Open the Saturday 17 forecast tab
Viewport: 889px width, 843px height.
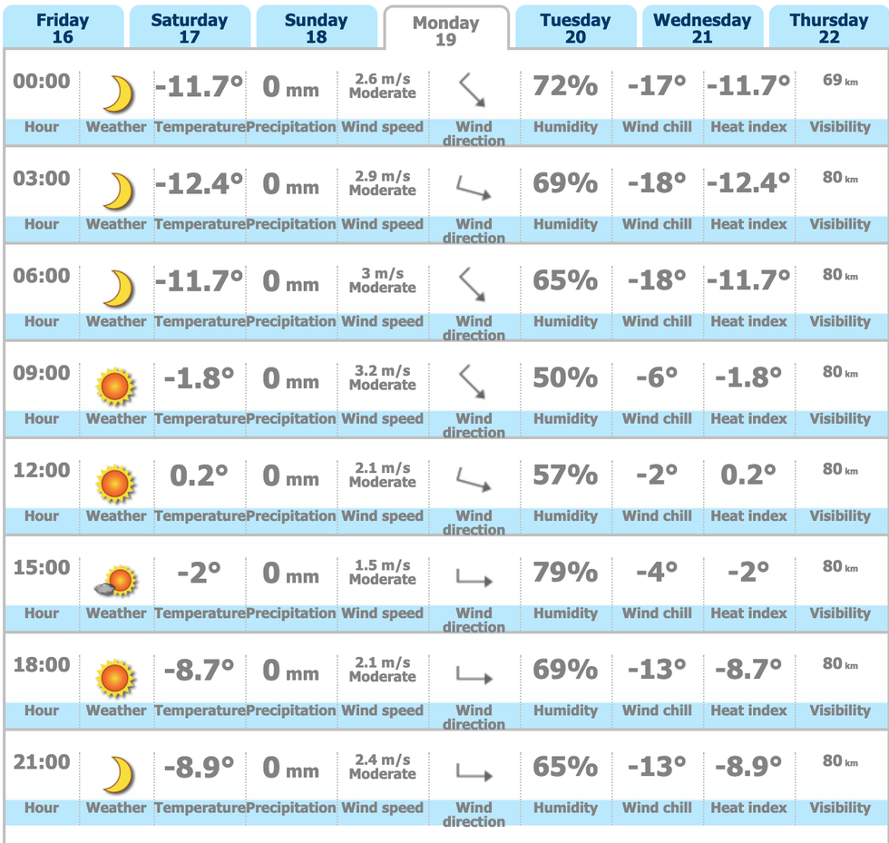(x=190, y=26)
